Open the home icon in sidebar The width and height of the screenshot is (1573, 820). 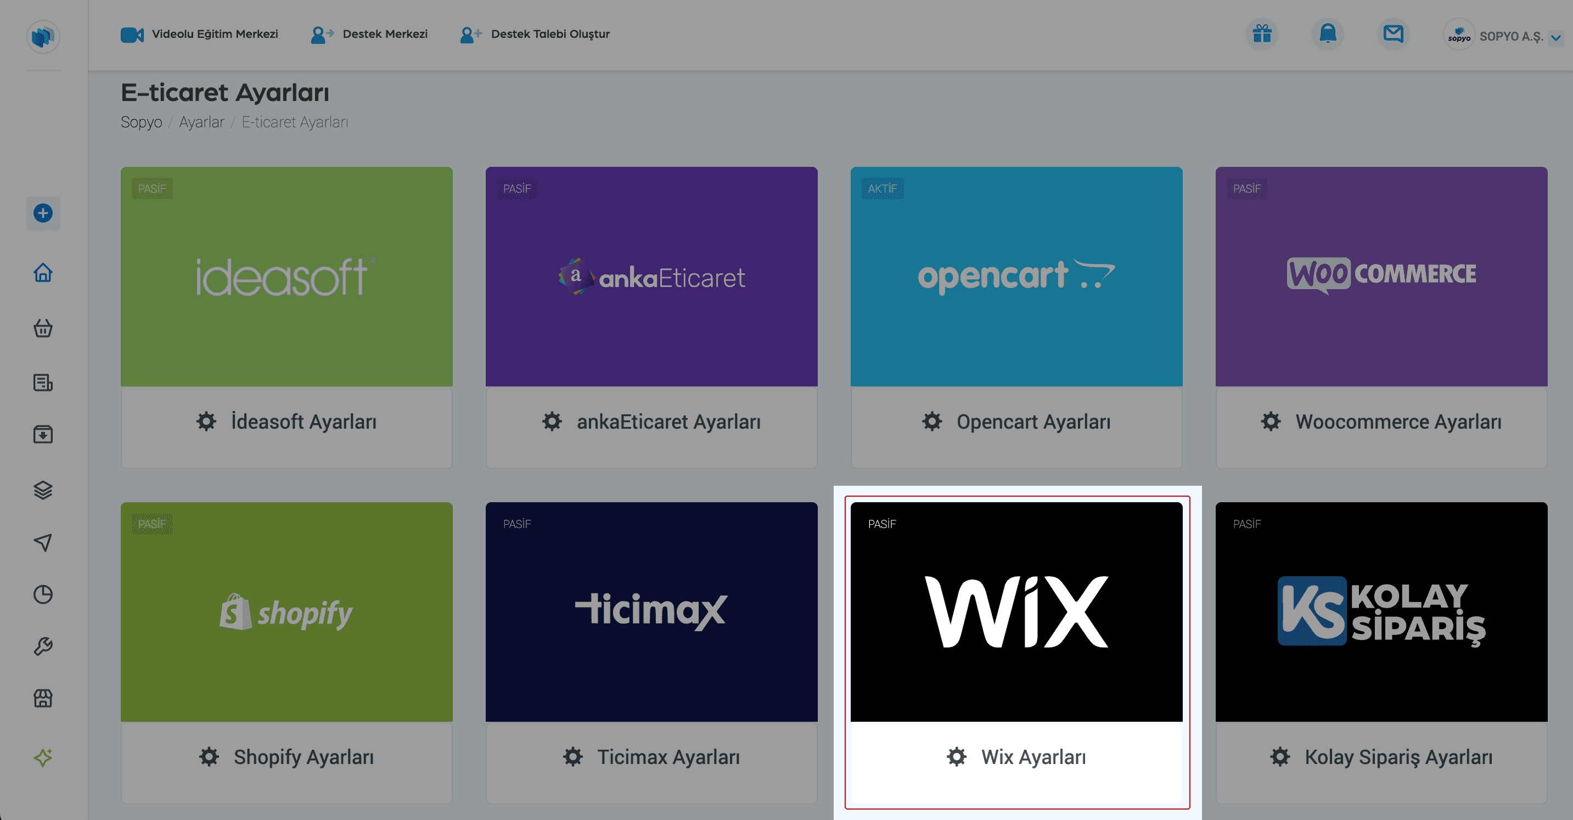pos(43,272)
